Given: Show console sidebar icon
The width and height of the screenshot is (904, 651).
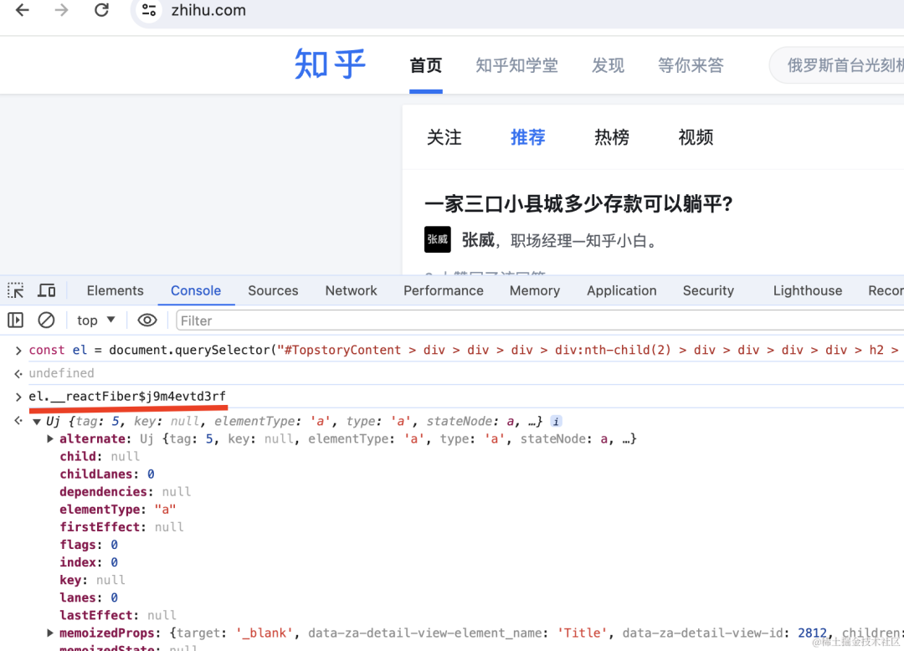Looking at the screenshot, I should 16,320.
